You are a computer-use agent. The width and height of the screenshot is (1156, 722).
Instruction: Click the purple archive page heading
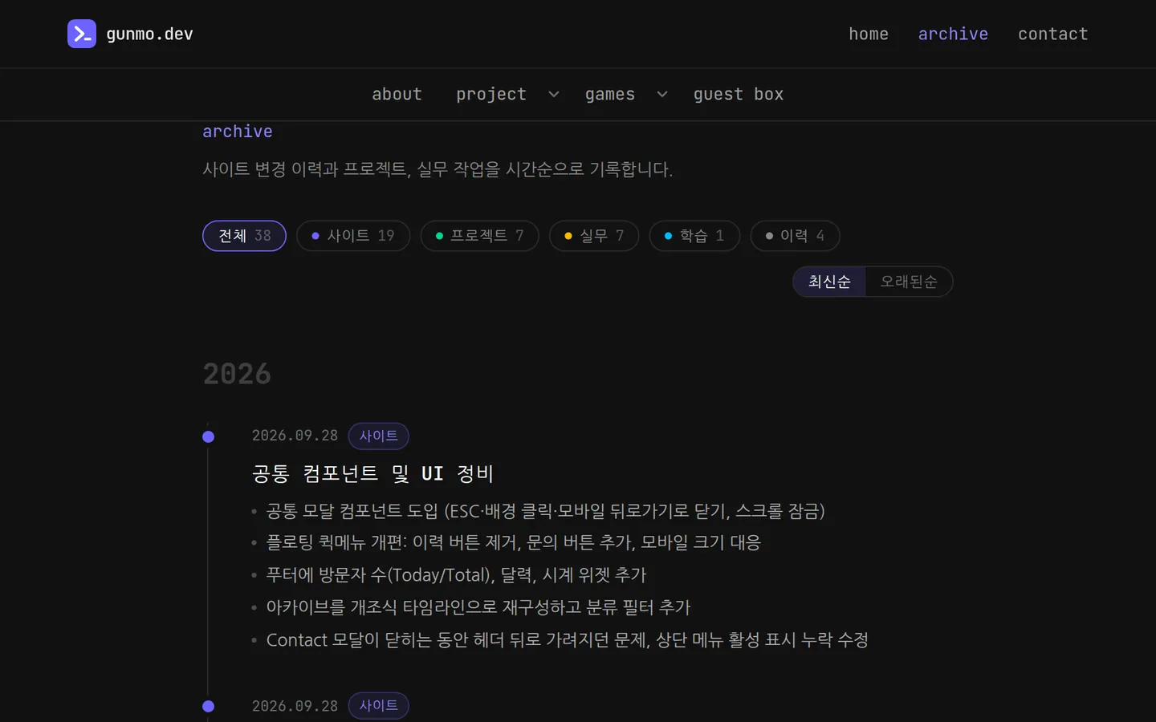coord(238,132)
